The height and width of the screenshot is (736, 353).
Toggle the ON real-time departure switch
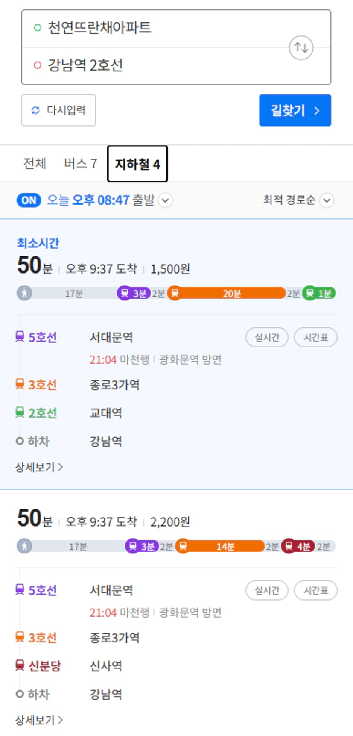(29, 200)
